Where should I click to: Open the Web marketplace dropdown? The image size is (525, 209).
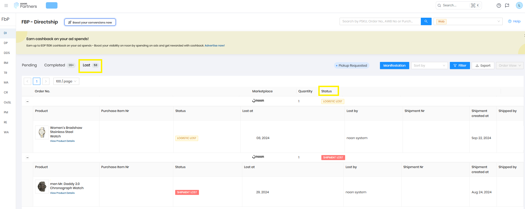pyautogui.click(x=468, y=21)
